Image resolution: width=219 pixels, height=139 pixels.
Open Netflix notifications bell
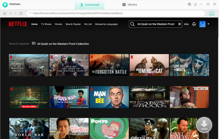pos(194,24)
